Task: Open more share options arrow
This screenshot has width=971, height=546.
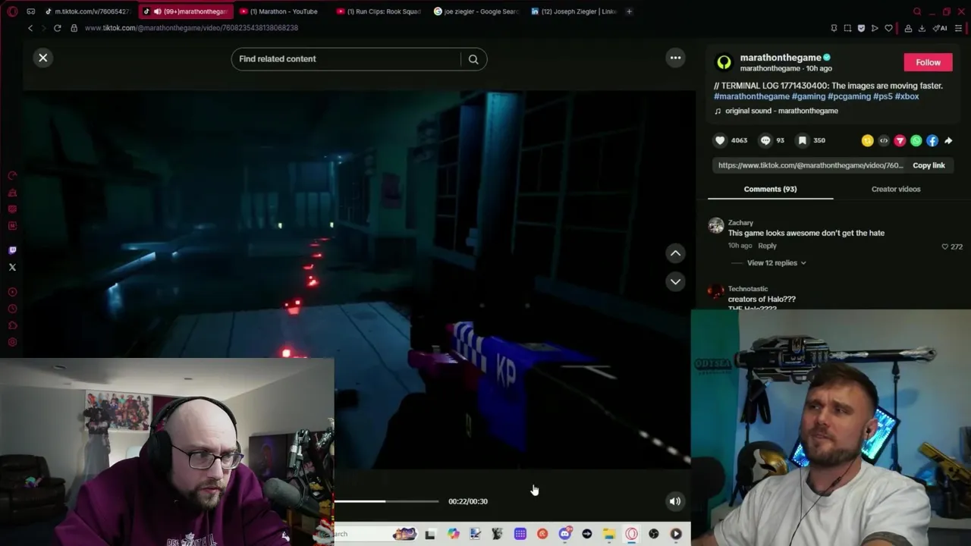Action: (948, 140)
